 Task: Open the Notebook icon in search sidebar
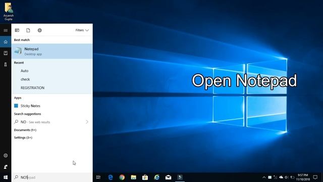click(x=6, y=53)
